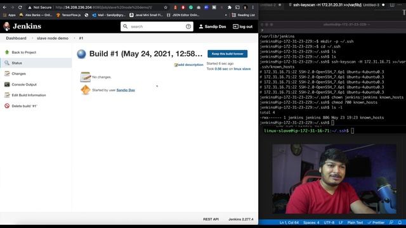
Task: Open the Mail - Sandip bookmark
Action: pos(109,15)
